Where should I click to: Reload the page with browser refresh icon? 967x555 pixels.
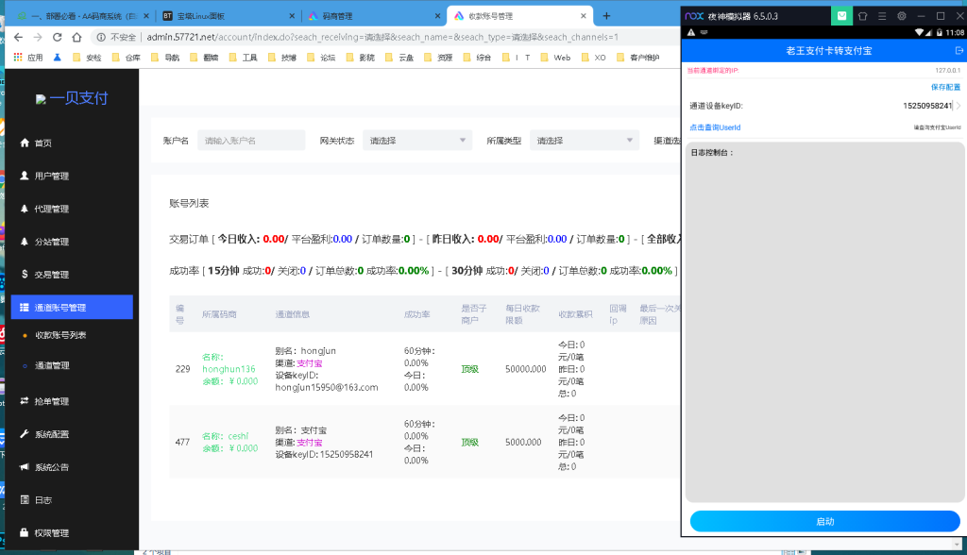coord(58,37)
